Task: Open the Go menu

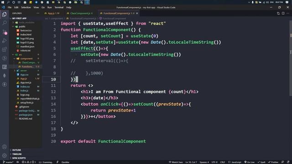Action: (x=43, y=7)
